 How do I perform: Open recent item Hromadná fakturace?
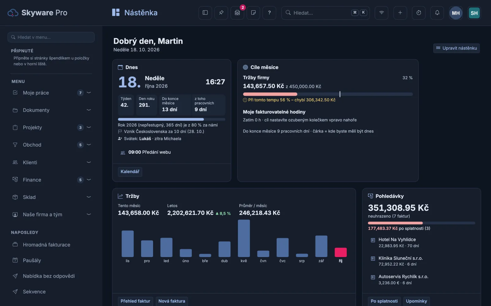point(51,245)
